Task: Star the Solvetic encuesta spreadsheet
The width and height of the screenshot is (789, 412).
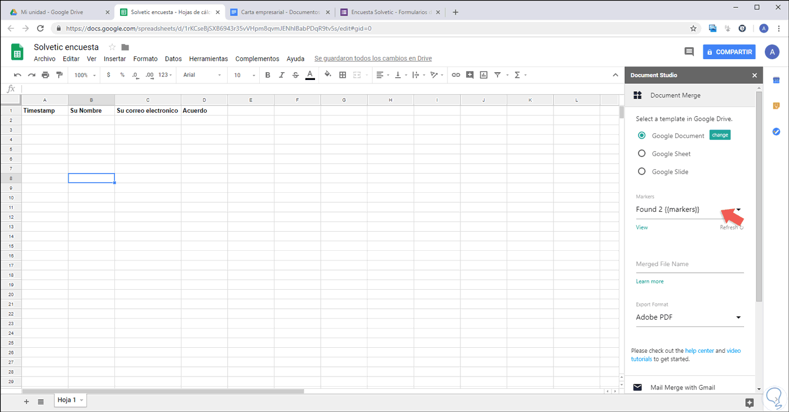Action: (112, 47)
